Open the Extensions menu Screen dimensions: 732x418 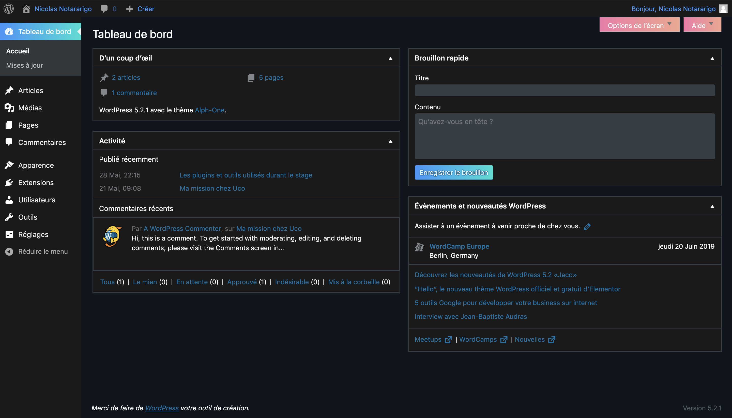coord(36,182)
